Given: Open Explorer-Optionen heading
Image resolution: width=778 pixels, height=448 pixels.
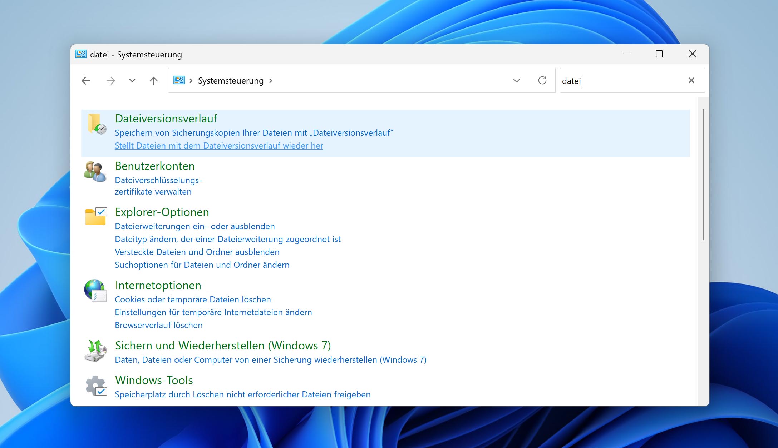Looking at the screenshot, I should click(162, 212).
